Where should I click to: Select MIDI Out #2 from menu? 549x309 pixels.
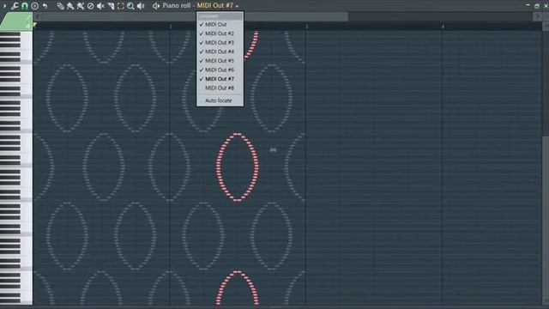tap(220, 33)
